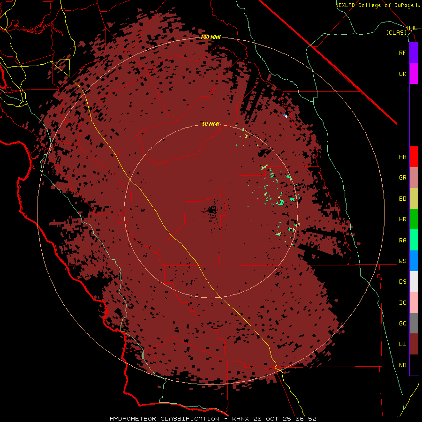
Task: Click the blue-white WS echo pixel northeast
Action: click(x=285, y=116)
